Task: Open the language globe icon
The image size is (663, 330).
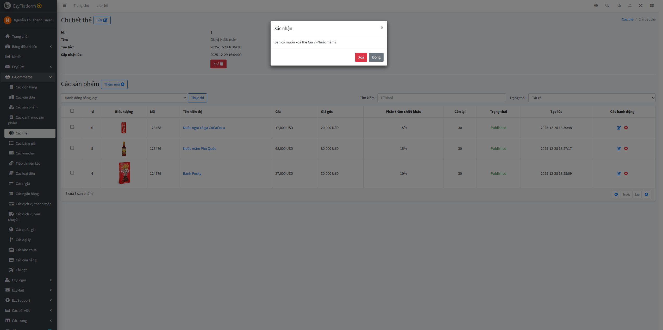Action: click(596, 5)
